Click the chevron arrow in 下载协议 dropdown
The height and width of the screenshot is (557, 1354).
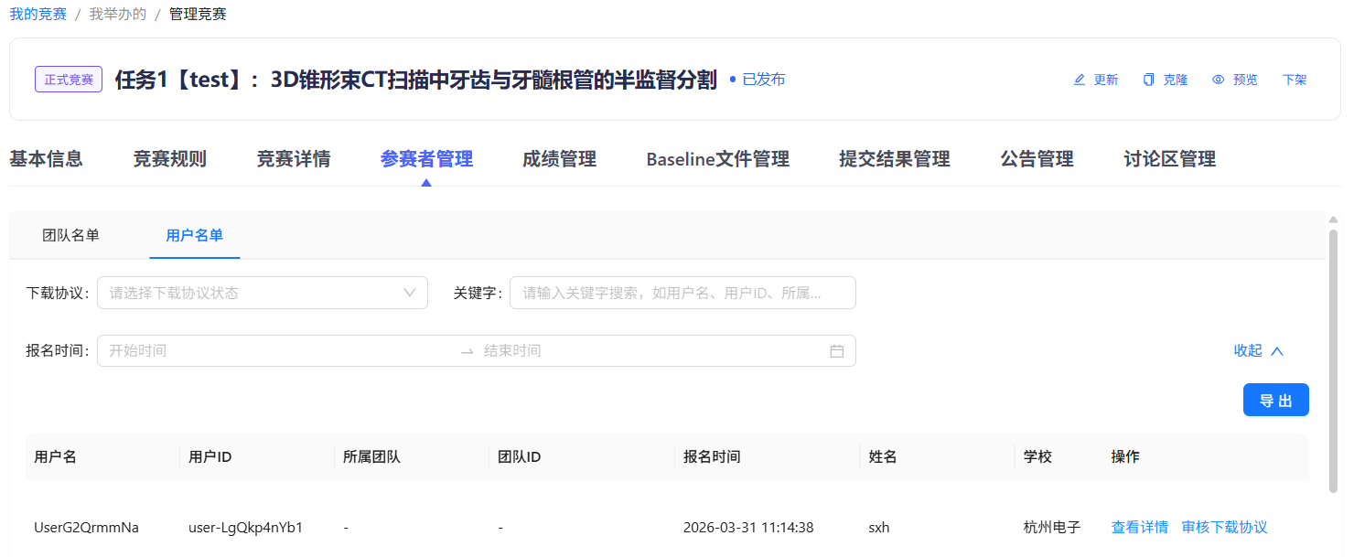tap(409, 293)
